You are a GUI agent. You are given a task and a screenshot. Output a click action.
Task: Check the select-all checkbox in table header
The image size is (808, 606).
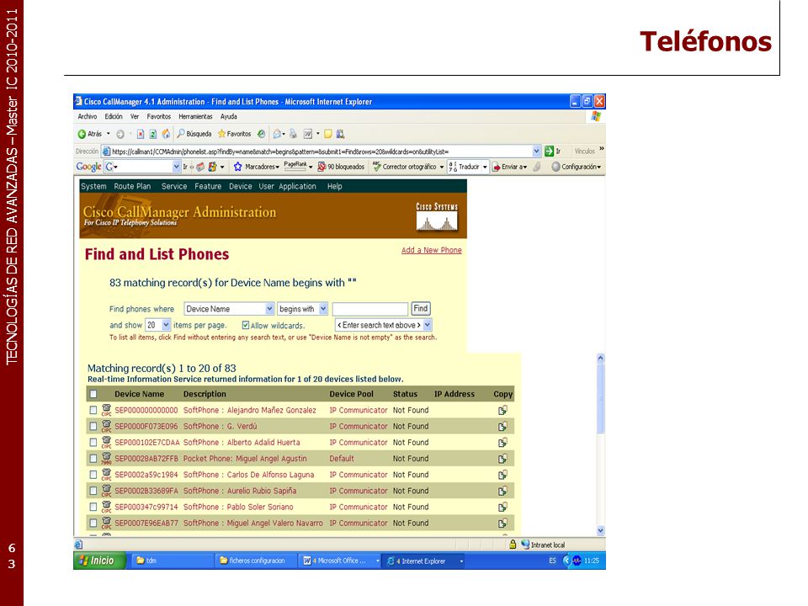pos(93,394)
